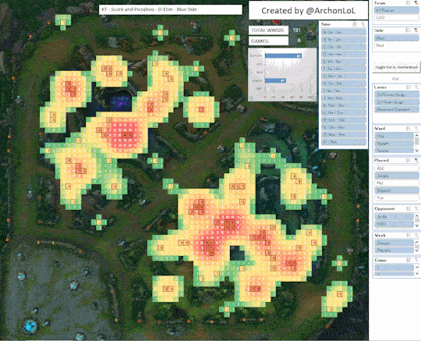Clear the Placed slicer filter

click(x=416, y=160)
